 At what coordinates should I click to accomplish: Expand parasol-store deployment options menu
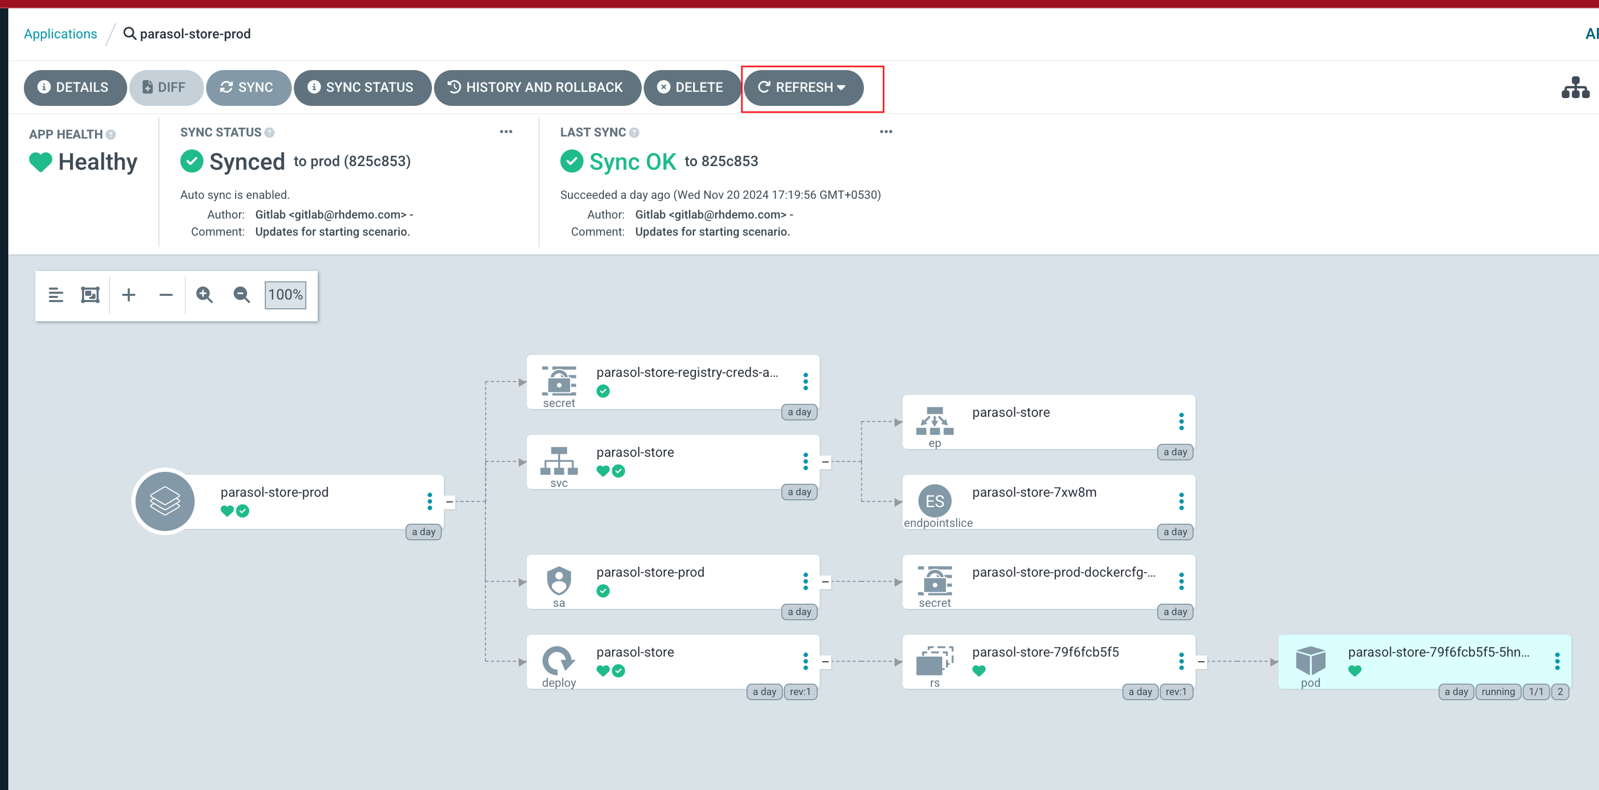click(x=807, y=662)
